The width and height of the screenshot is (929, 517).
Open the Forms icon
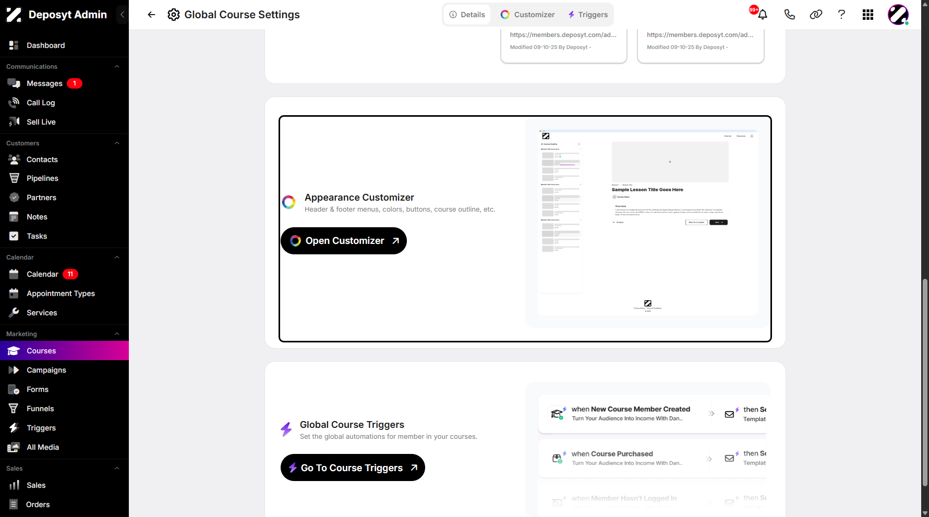tap(14, 389)
